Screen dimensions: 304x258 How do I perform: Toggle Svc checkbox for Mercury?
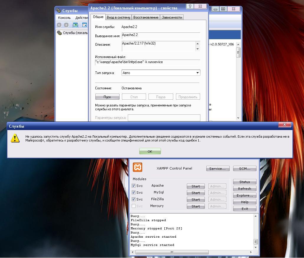tap(134, 206)
